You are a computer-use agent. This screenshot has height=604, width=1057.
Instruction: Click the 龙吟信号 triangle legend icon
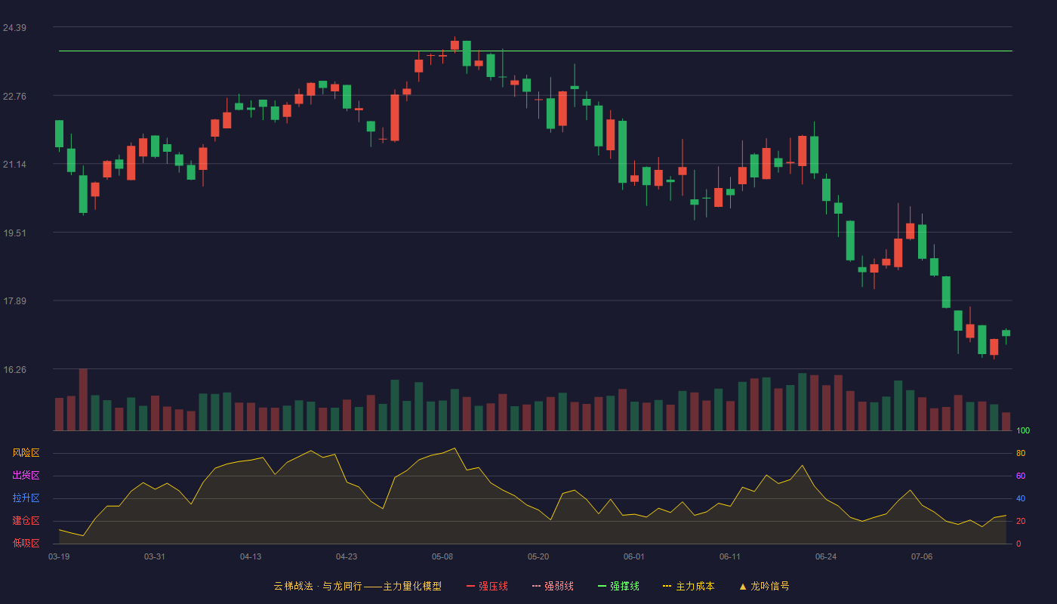(742, 586)
